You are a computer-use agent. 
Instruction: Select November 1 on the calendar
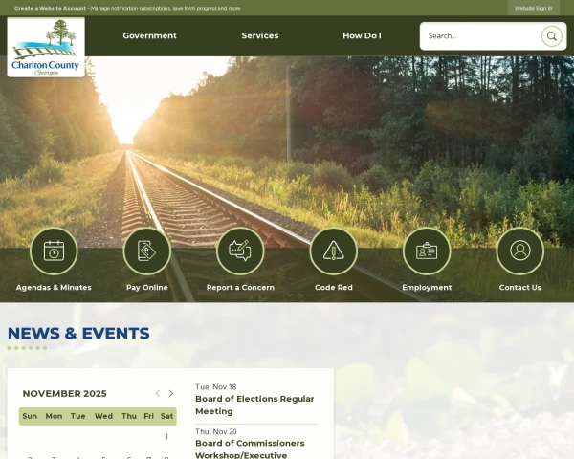pos(166,437)
